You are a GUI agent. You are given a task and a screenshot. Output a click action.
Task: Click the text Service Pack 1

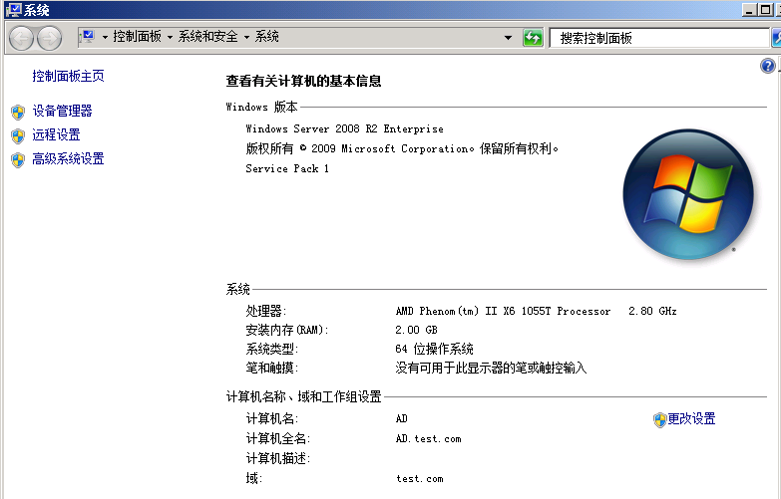tap(287, 168)
